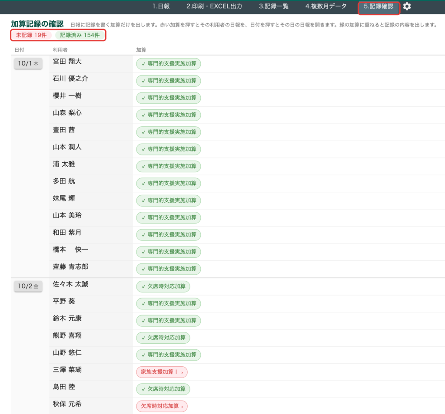Go to the 3.記録一覧 tab
This screenshot has height=414, width=445.
pos(274,6)
